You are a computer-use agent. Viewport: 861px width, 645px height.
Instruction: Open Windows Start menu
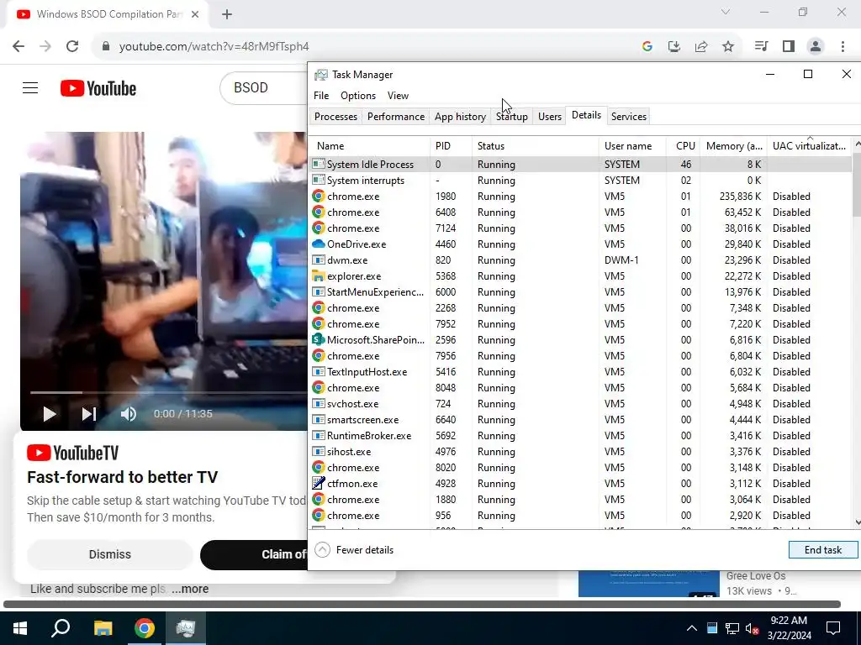pyautogui.click(x=20, y=628)
